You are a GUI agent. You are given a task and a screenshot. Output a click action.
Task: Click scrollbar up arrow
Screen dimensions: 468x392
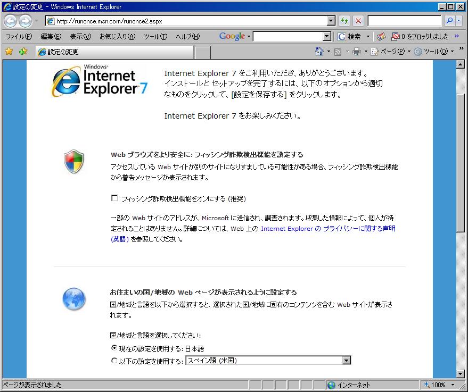tap(461, 64)
